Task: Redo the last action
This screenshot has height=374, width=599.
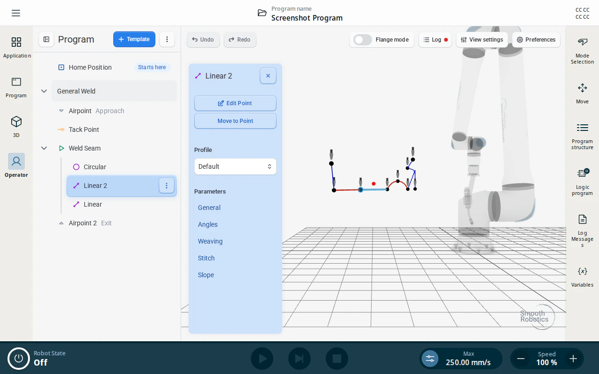Action: 240,40
